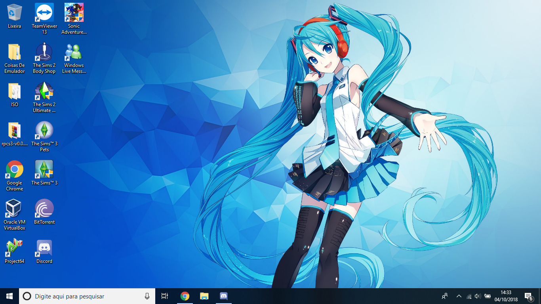Select the Project64 desktop shortcut

[15, 252]
